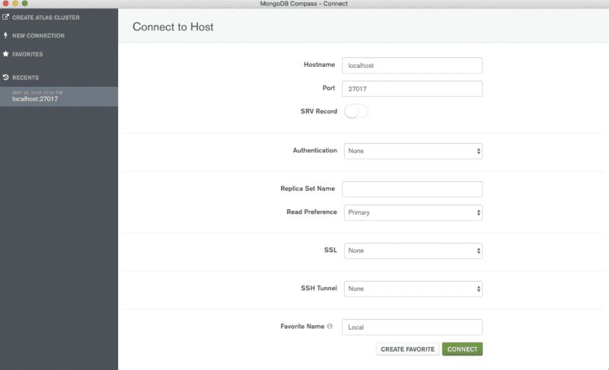Click the Favorites star icon

tap(5, 54)
